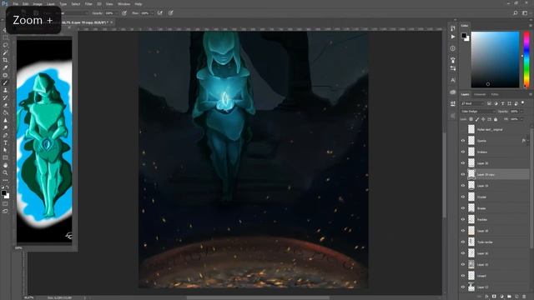Viewport: 534px width, 300px height.
Task: Switch to the Channels tab
Action: click(x=480, y=94)
